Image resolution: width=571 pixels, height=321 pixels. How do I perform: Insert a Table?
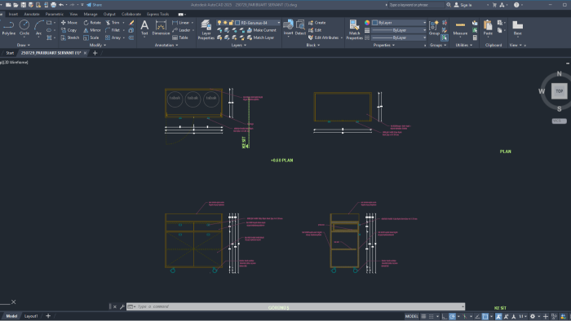(x=180, y=37)
